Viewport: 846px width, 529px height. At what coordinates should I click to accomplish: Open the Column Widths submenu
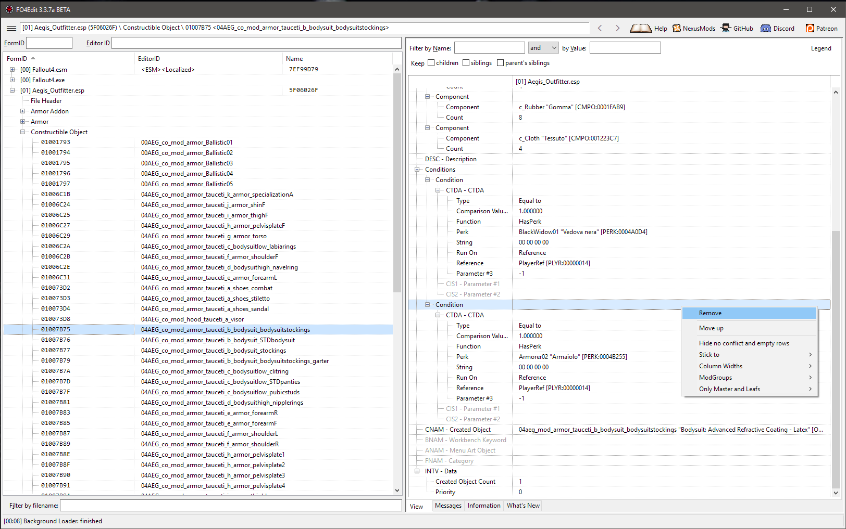tap(749, 366)
